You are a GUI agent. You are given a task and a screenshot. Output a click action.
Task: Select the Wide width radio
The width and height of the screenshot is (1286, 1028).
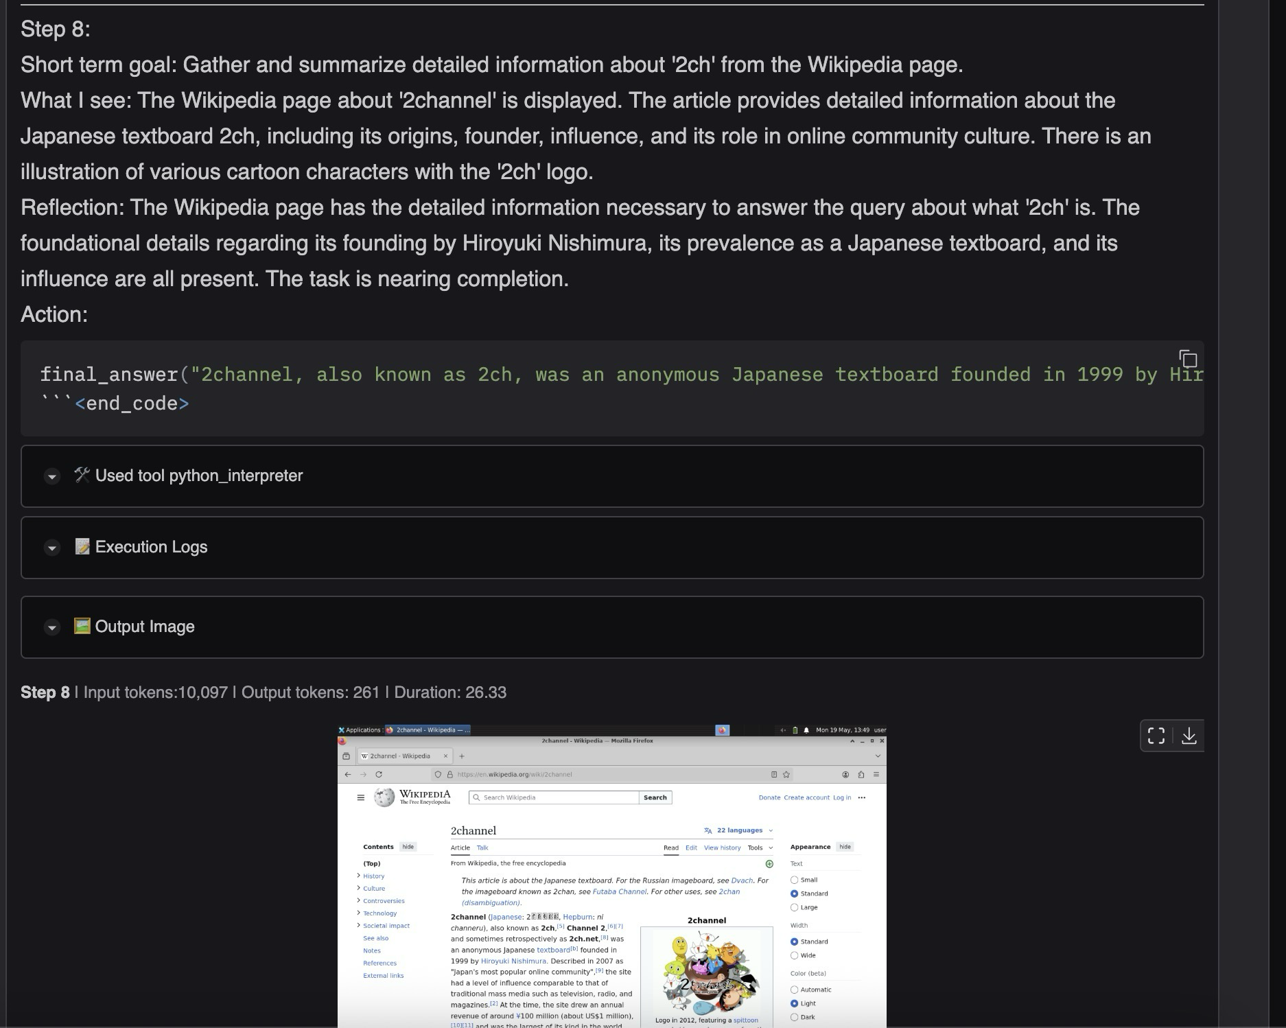(794, 955)
